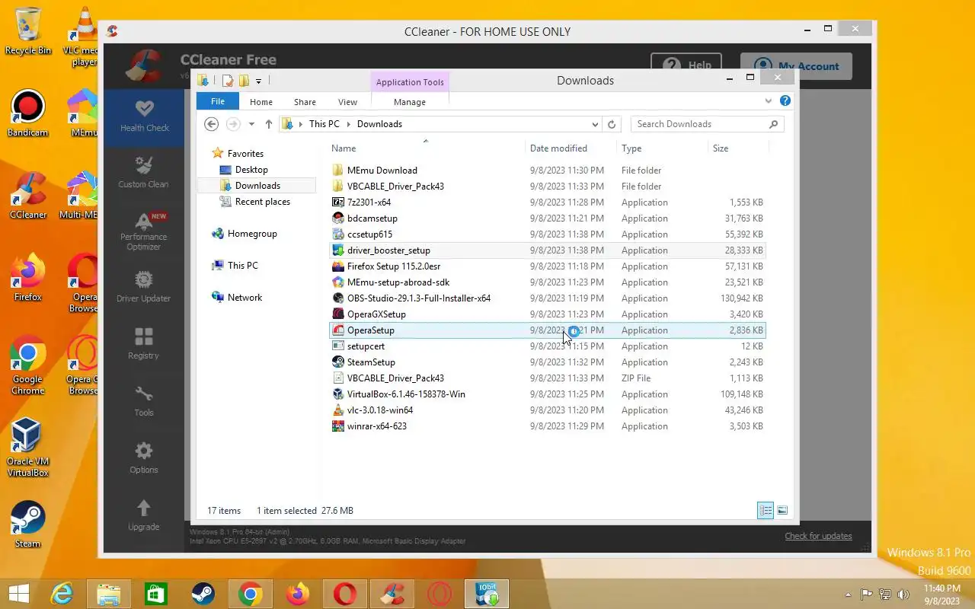975x609 pixels.
Task: Open Windows Store from taskbar
Action: pyautogui.click(x=155, y=594)
